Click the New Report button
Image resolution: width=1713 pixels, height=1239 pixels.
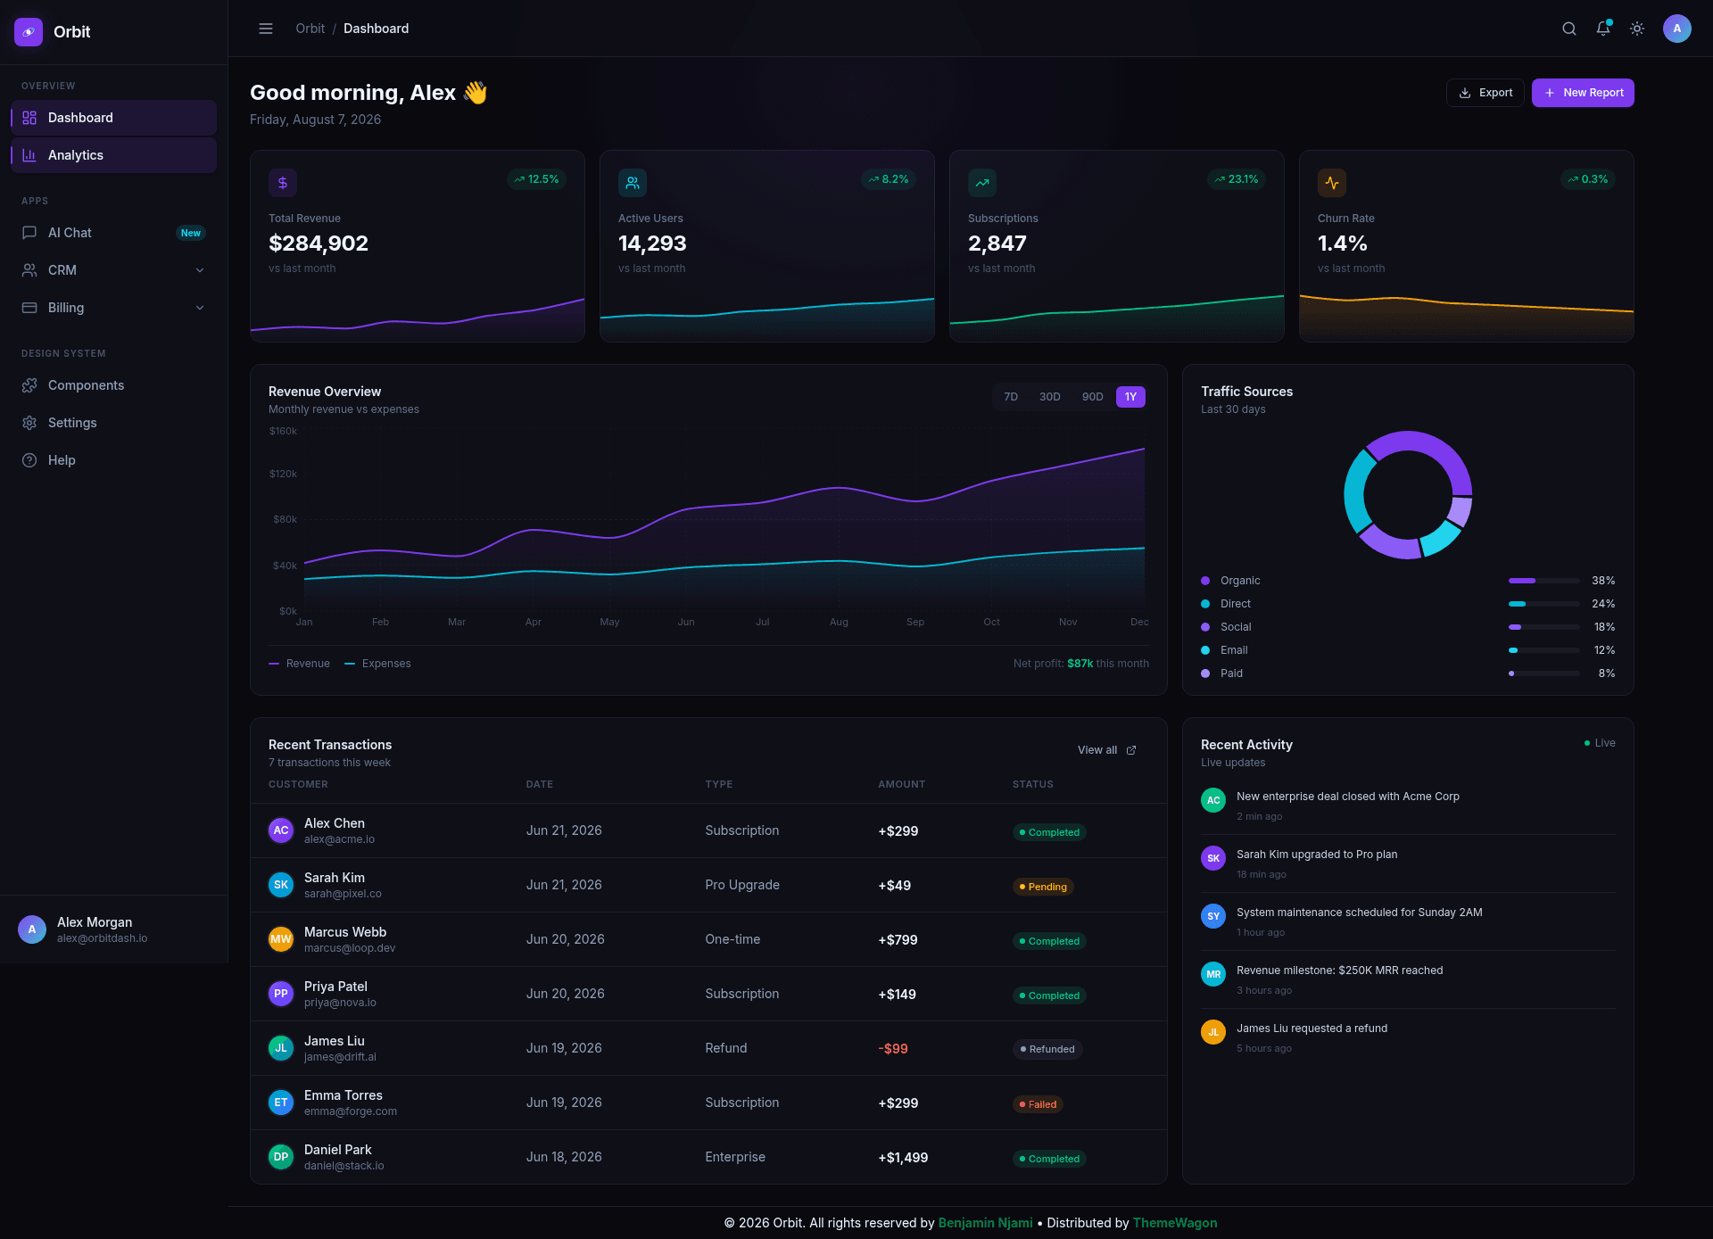pos(1583,93)
